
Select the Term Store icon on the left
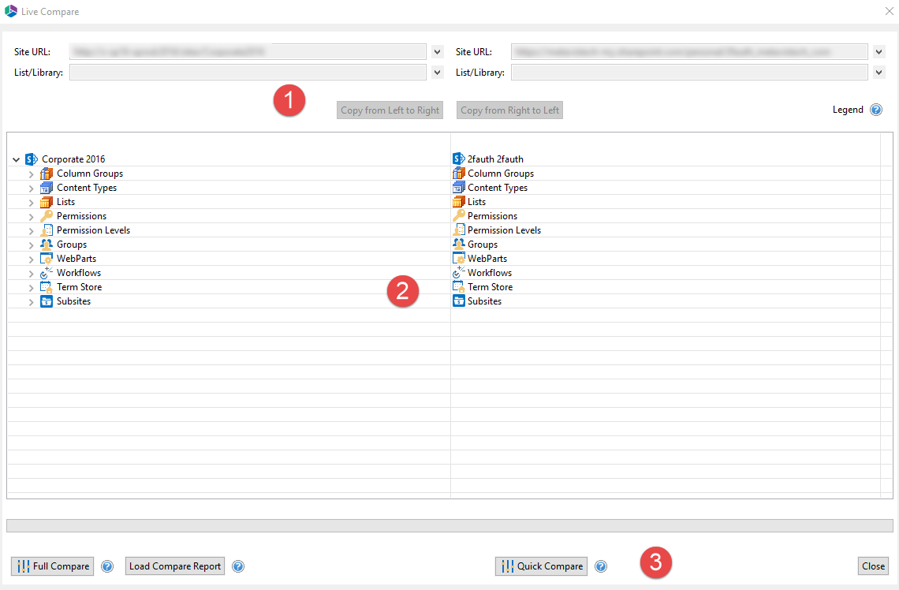tap(47, 286)
